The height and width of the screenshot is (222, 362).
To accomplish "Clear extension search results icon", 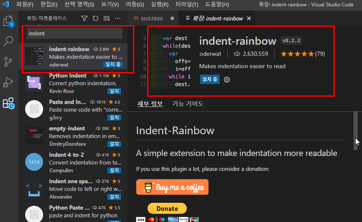I will pos(107,18).
